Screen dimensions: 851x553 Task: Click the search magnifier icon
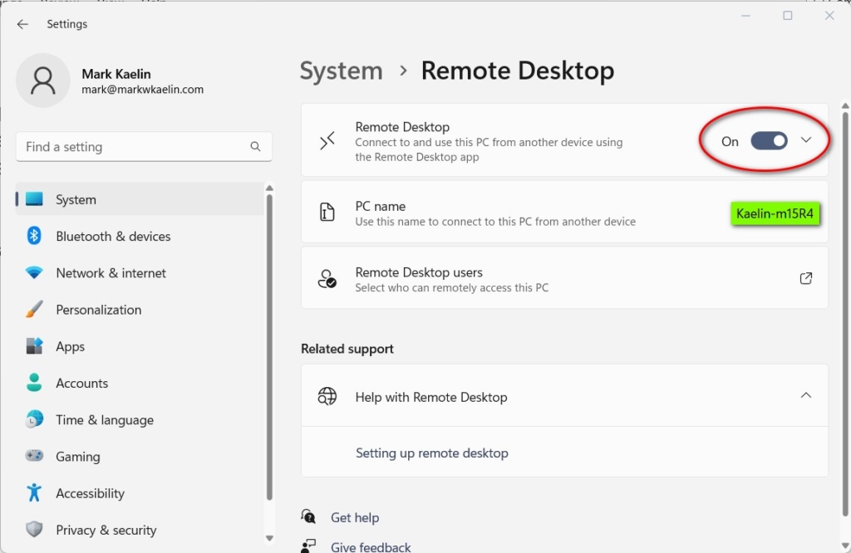255,146
